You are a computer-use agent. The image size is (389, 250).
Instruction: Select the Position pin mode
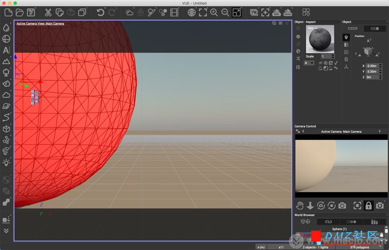[346, 37]
